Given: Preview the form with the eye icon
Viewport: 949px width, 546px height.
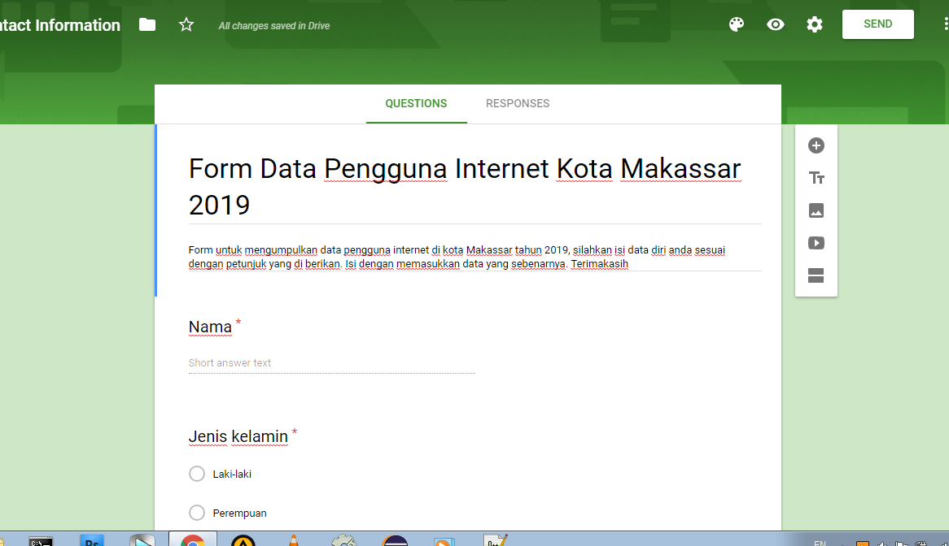Looking at the screenshot, I should [x=776, y=24].
